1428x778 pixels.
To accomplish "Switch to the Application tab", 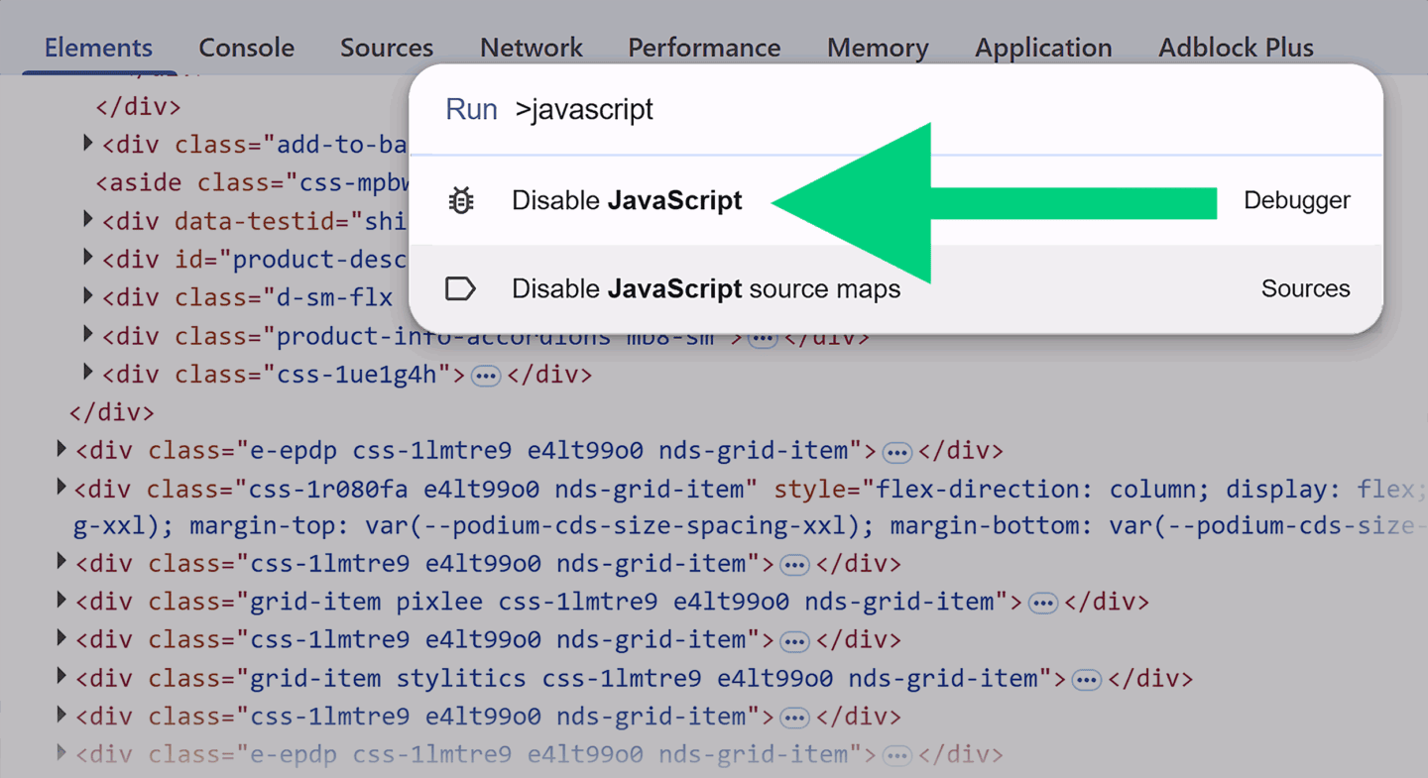I will click(1043, 48).
